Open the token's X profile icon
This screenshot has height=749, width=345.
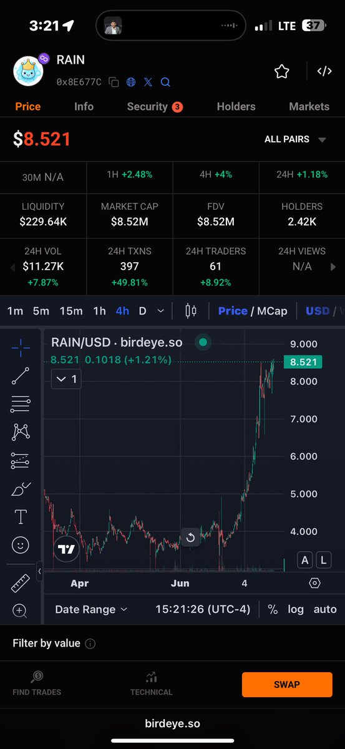(148, 82)
